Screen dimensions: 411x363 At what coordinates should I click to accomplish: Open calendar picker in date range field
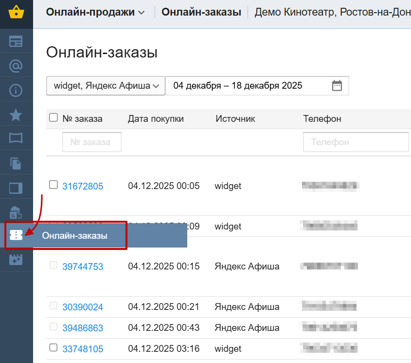337,86
